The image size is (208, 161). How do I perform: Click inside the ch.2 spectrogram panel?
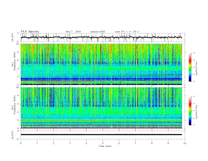click(x=101, y=108)
